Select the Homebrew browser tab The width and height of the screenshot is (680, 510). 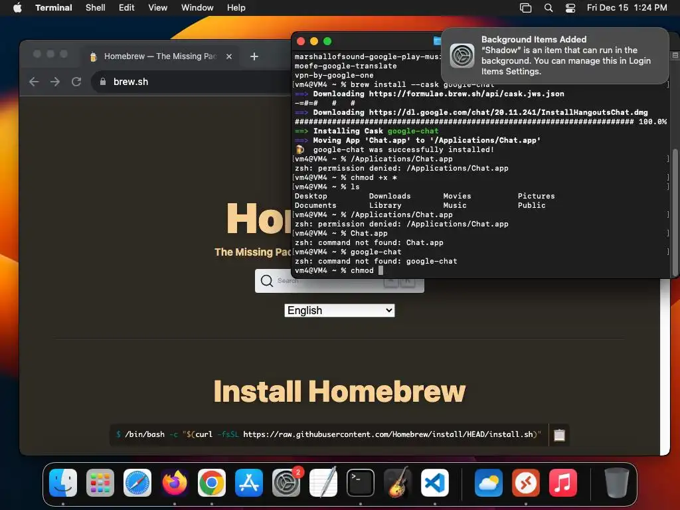click(159, 56)
